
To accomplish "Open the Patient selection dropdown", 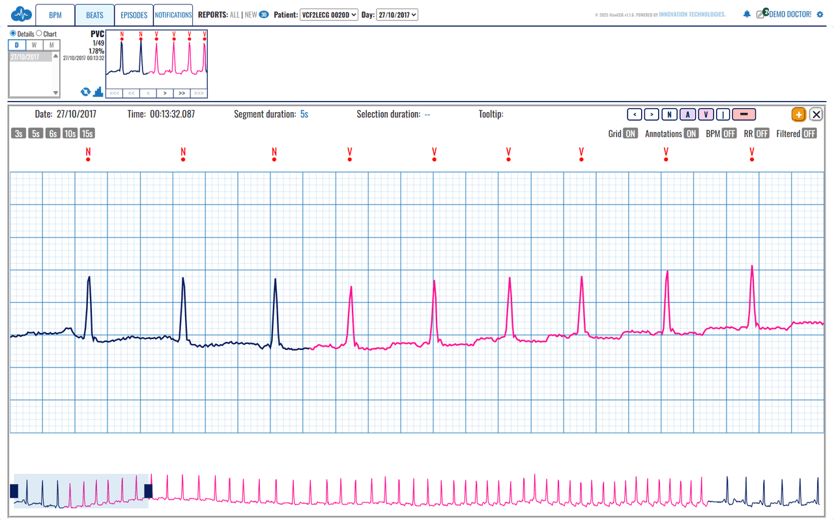I will coord(328,13).
